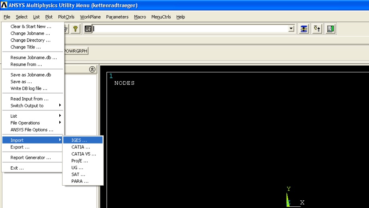Click the ANSYS help question mark icon
The height and width of the screenshot is (208, 369).
pos(75,29)
